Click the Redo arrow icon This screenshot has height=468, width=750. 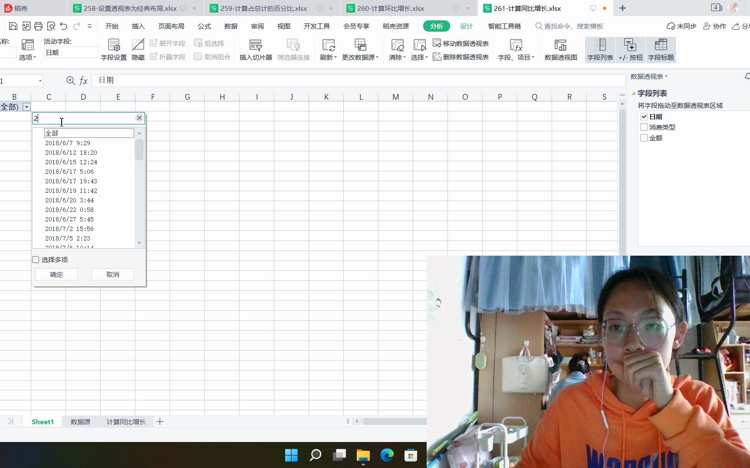pyautogui.click(x=77, y=26)
